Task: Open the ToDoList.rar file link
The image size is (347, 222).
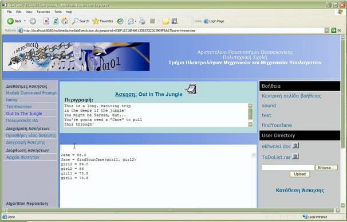Action: pyautogui.click(x=276, y=157)
